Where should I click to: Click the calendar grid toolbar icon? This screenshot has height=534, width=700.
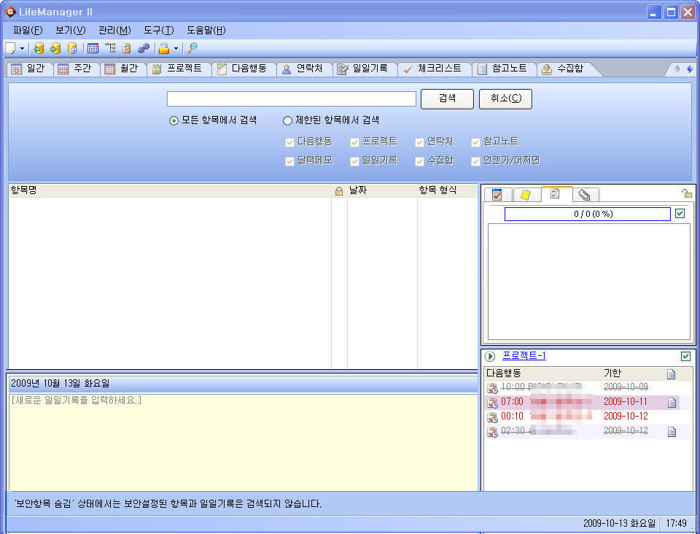(93, 48)
